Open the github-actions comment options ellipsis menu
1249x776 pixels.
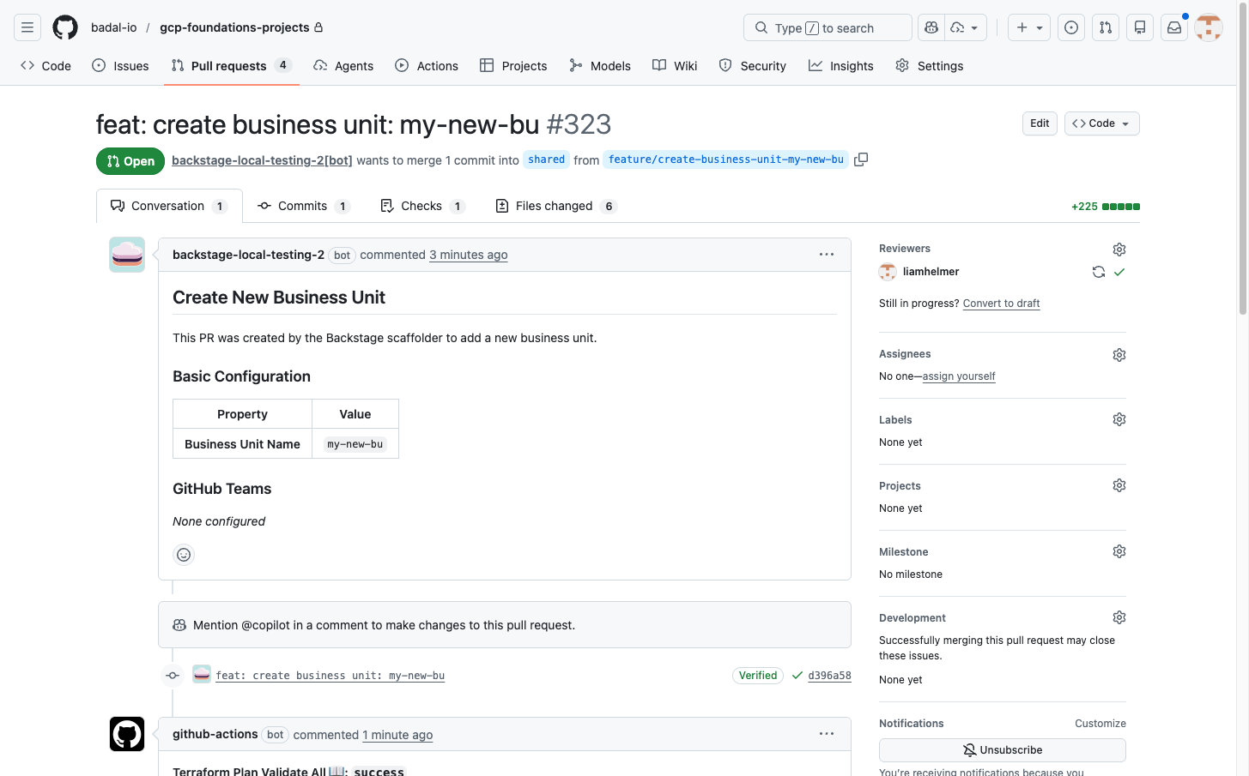[827, 734]
